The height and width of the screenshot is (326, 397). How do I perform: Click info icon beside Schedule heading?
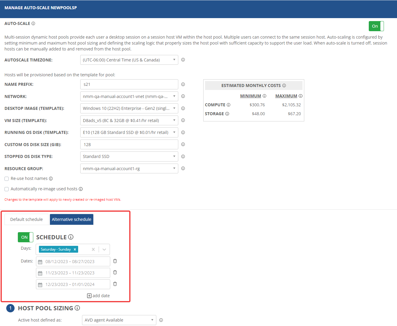[71, 237]
